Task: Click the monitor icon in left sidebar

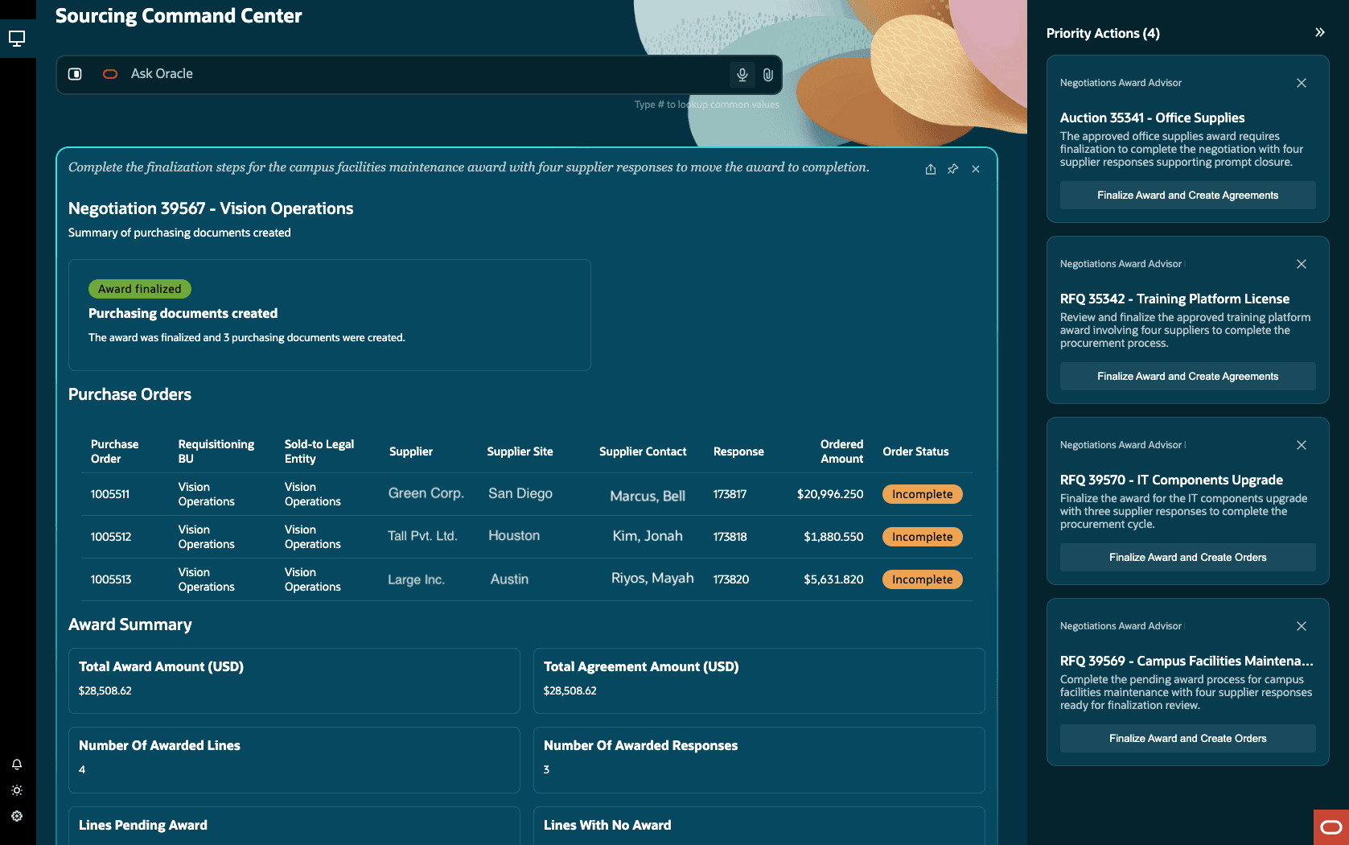Action: click(x=17, y=38)
